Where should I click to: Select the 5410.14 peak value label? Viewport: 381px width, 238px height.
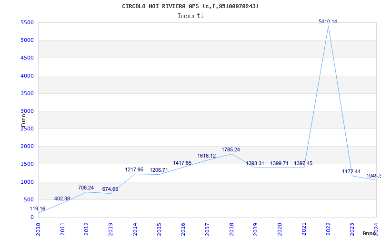(328, 21)
